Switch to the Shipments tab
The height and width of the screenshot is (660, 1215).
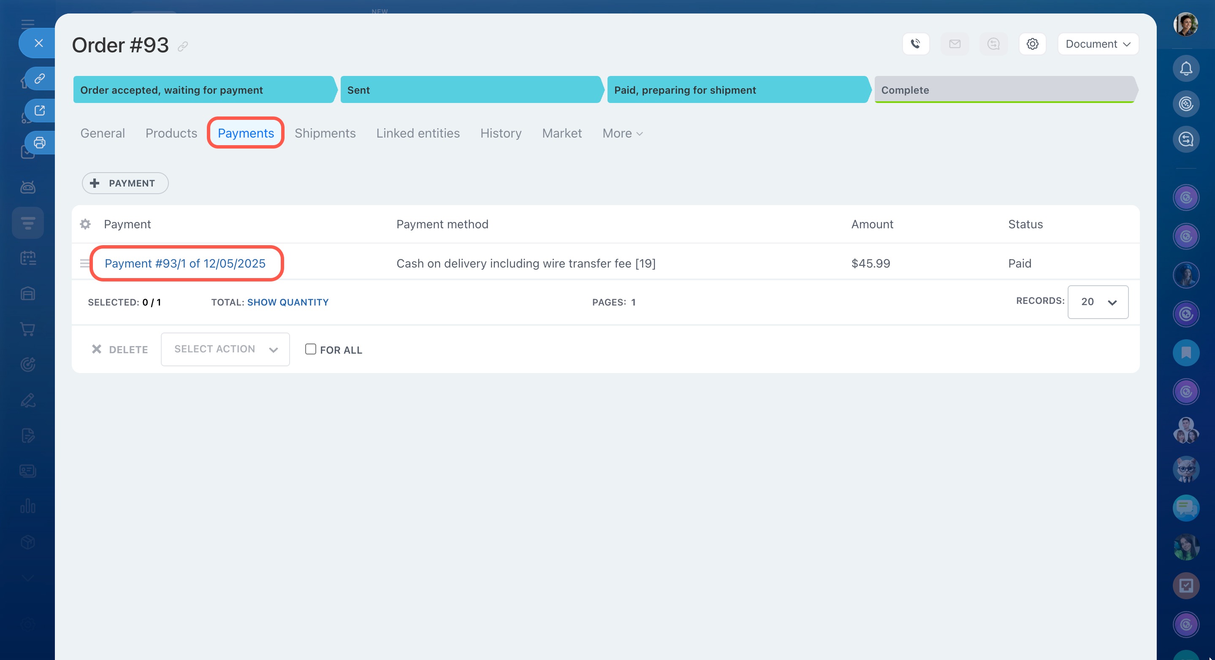click(325, 133)
